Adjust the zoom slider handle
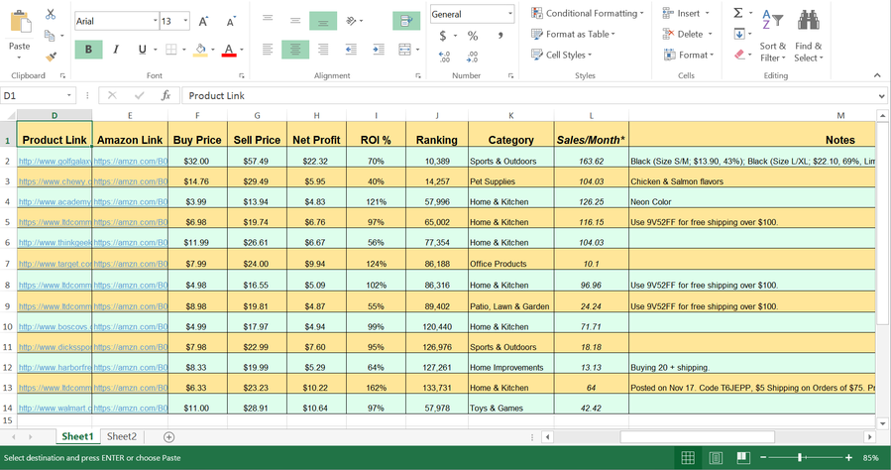The width and height of the screenshot is (891, 470). (x=800, y=457)
